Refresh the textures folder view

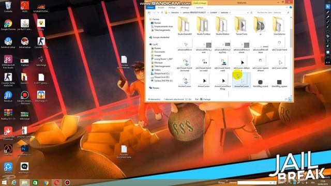click(252, 12)
